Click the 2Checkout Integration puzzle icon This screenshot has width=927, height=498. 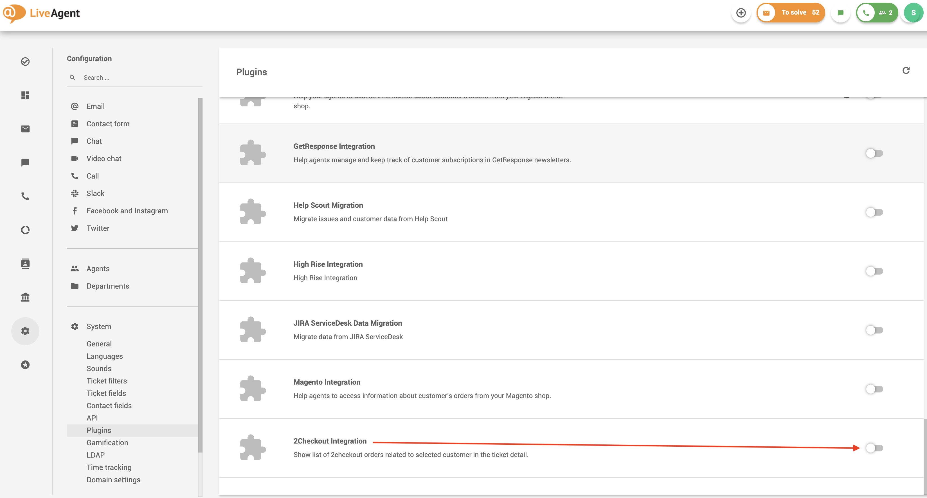pyautogui.click(x=253, y=448)
